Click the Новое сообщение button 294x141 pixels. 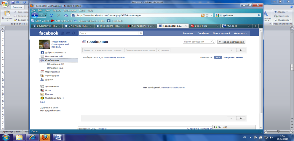pyautogui.click(x=231, y=42)
